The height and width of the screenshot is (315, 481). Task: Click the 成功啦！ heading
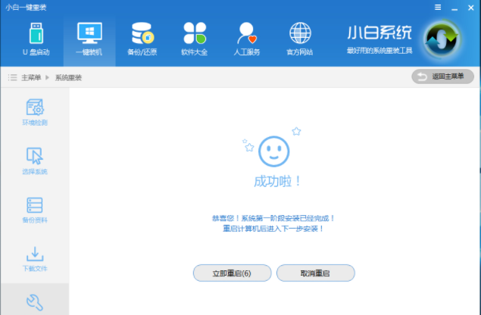tap(277, 181)
